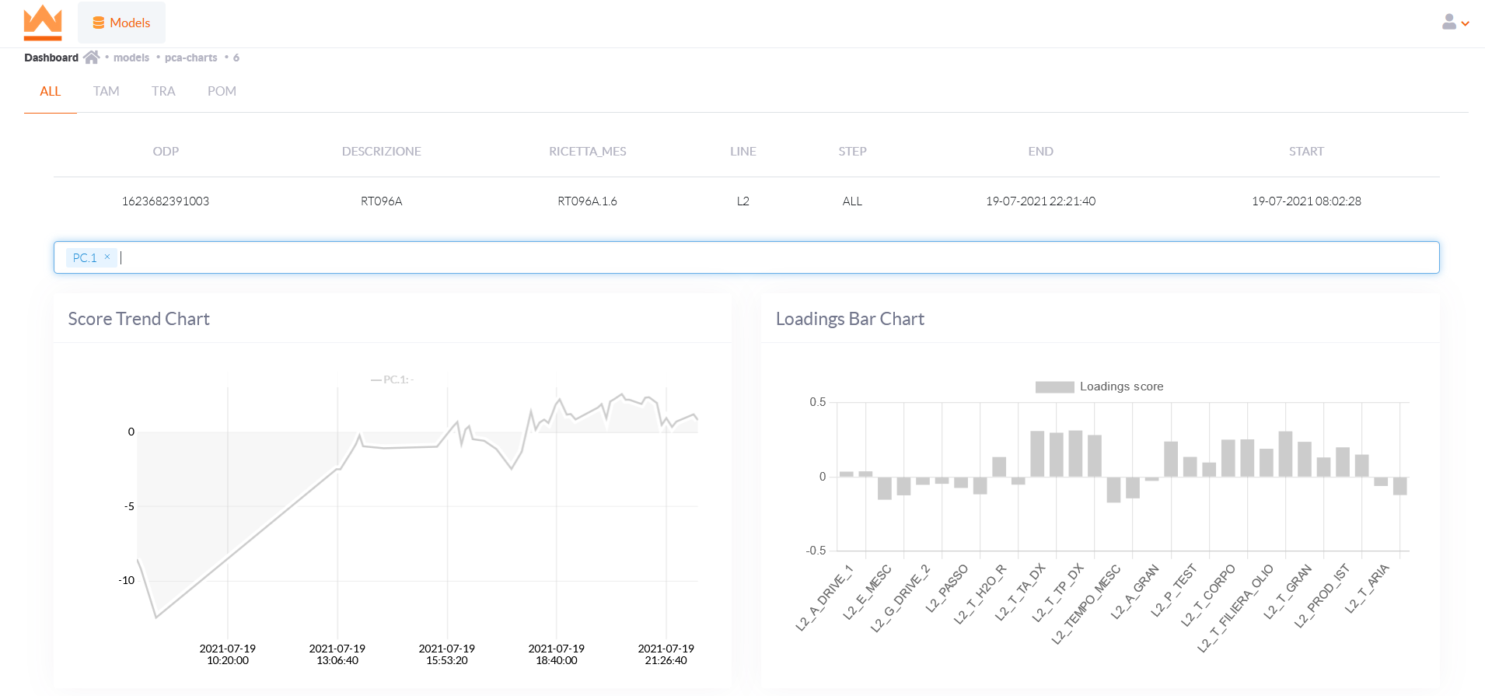Click the START column header

coord(1306,152)
